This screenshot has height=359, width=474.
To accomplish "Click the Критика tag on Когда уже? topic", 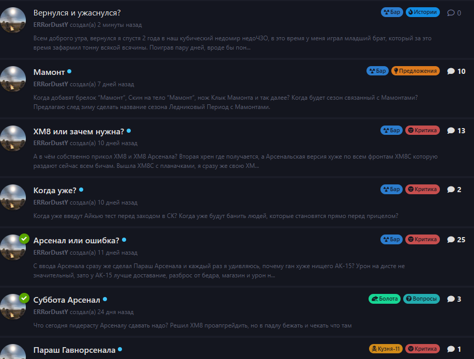I will pos(422,189).
